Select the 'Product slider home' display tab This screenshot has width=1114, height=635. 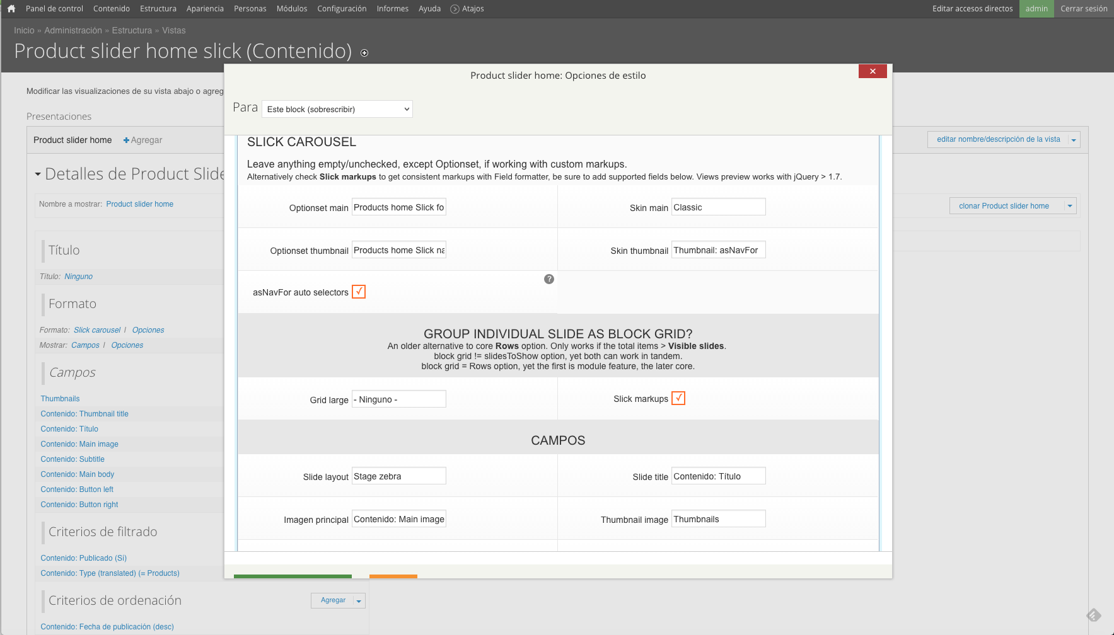(x=73, y=140)
